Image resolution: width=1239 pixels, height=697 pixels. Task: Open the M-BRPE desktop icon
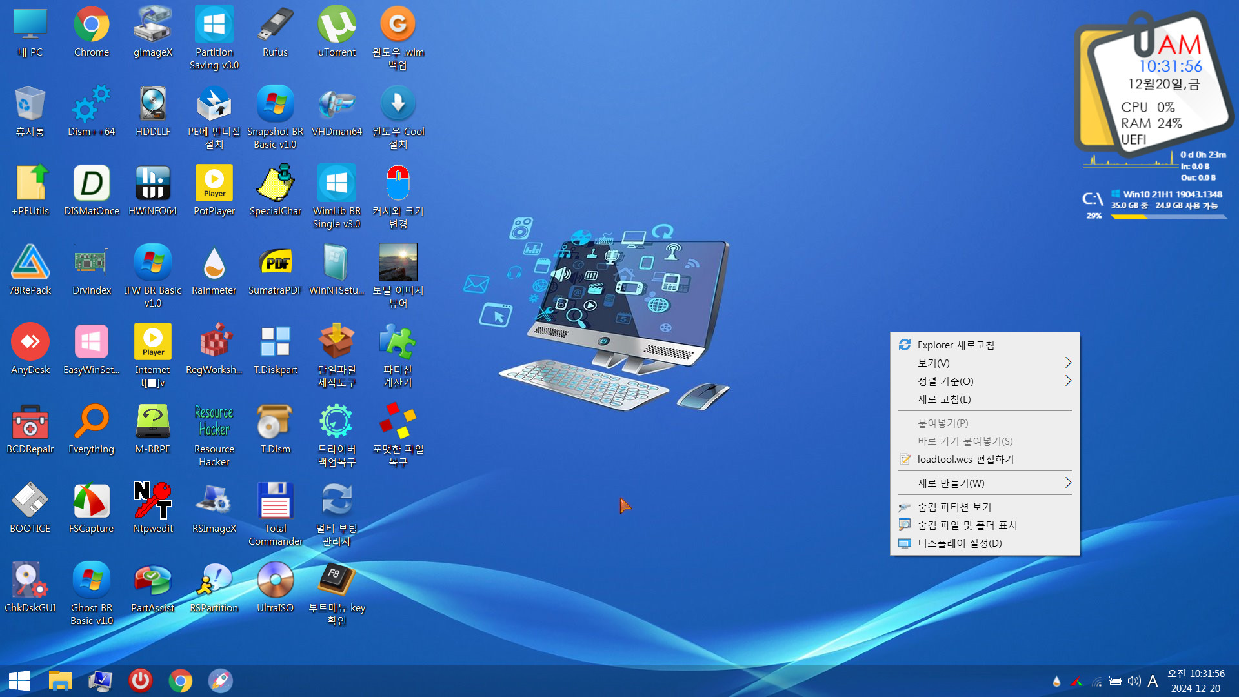153,429
